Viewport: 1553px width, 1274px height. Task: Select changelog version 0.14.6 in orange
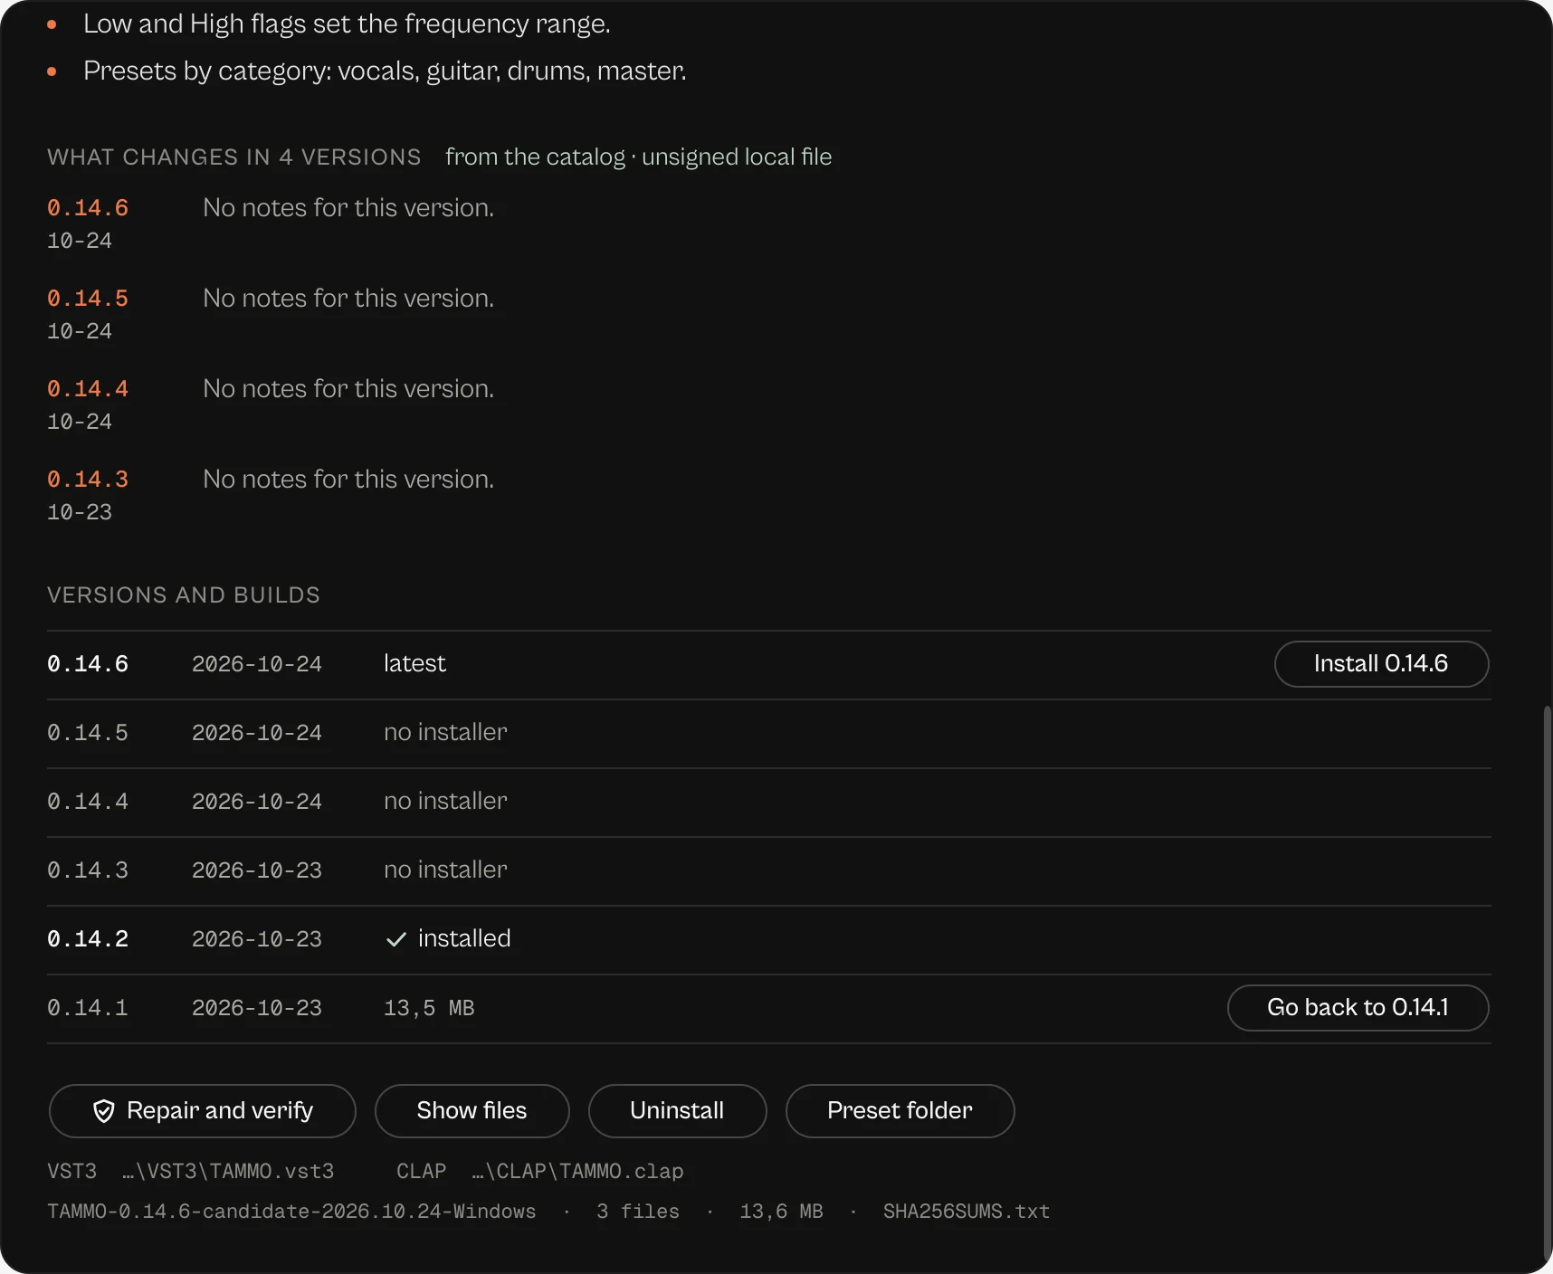point(88,208)
